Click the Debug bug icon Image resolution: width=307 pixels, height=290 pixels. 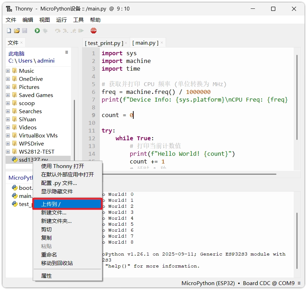click(45, 31)
